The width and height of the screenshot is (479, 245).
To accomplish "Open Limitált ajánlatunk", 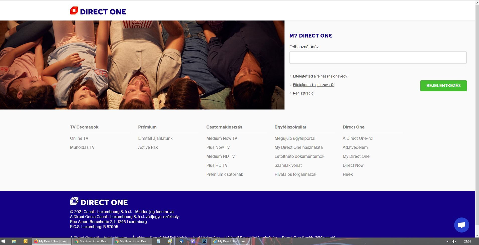I will [x=155, y=138].
